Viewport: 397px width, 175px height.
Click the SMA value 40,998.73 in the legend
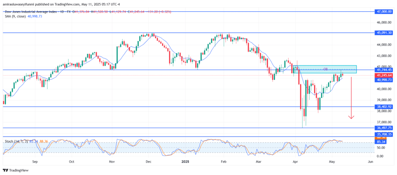click(x=34, y=15)
